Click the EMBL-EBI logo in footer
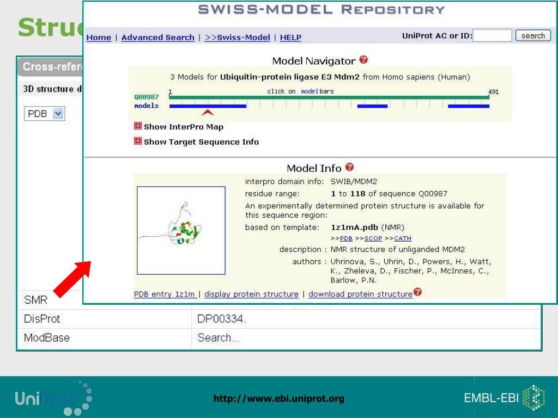The width and height of the screenshot is (558, 418). click(x=504, y=397)
